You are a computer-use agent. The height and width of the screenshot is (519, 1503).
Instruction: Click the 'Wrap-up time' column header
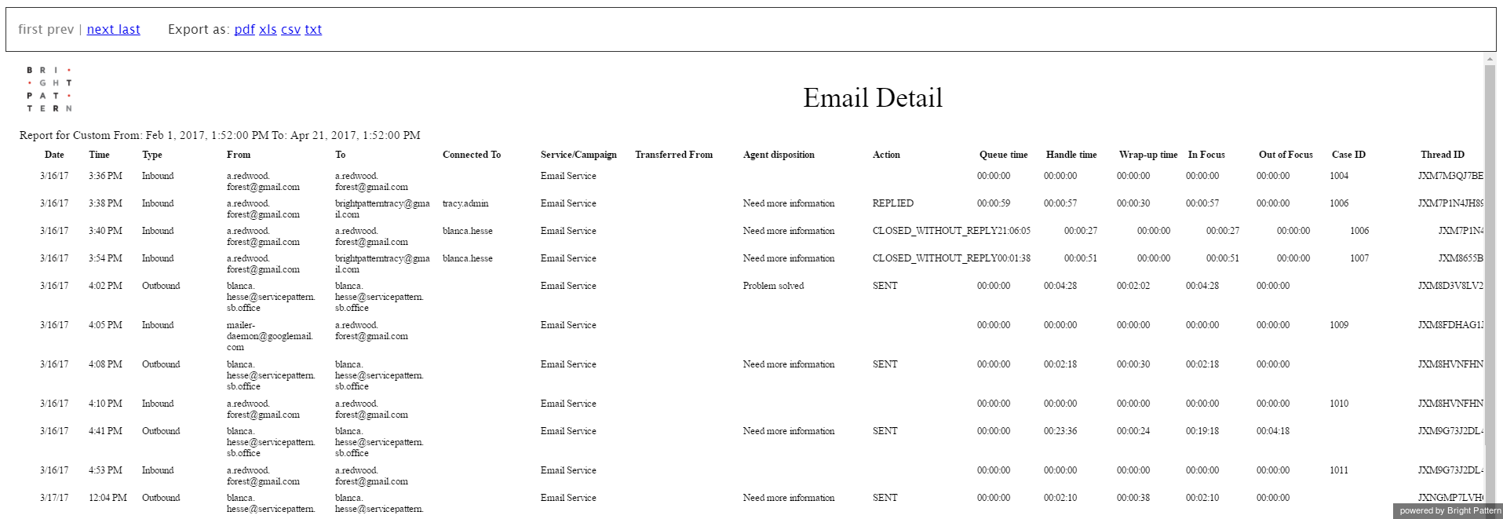pyautogui.click(x=1148, y=155)
